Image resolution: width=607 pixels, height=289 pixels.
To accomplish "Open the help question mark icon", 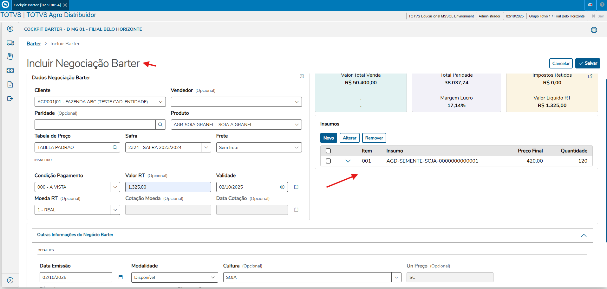I will (x=602, y=5).
